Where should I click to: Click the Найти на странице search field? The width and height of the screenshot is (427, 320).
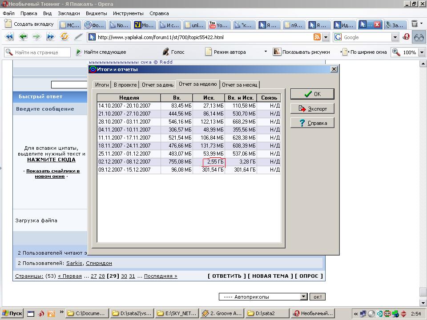pyautogui.click(x=37, y=52)
